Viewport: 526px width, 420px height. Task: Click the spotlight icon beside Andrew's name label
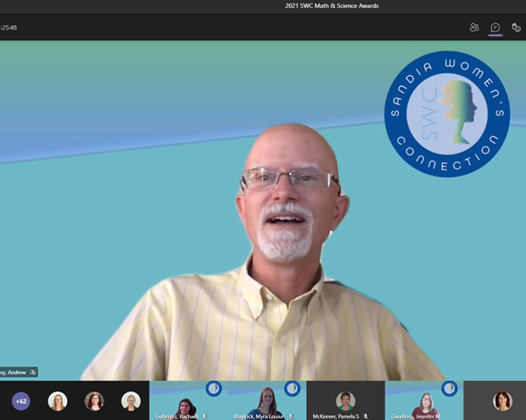tap(33, 373)
